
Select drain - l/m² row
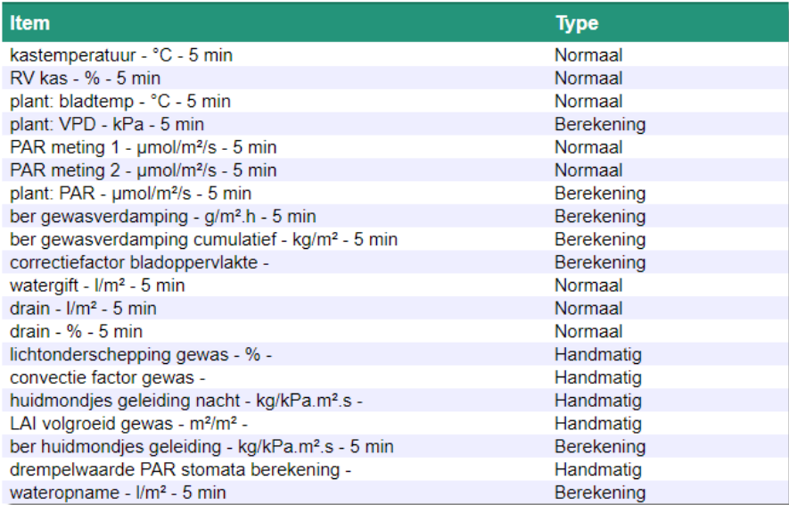[x=84, y=309]
